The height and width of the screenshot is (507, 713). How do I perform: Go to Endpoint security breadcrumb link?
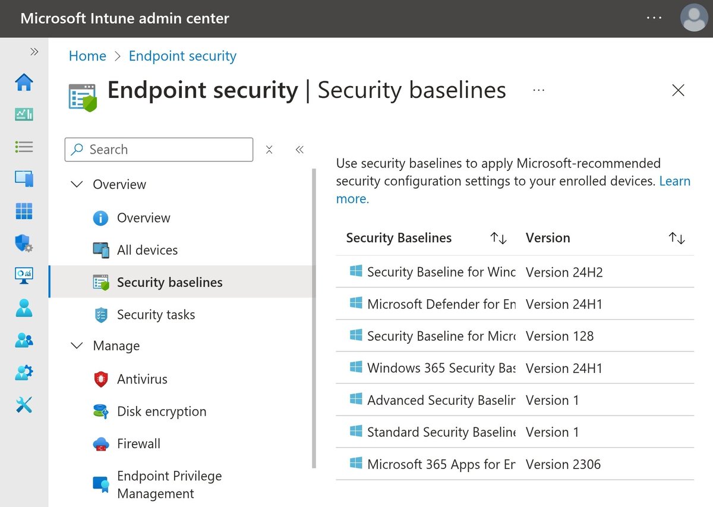click(182, 56)
